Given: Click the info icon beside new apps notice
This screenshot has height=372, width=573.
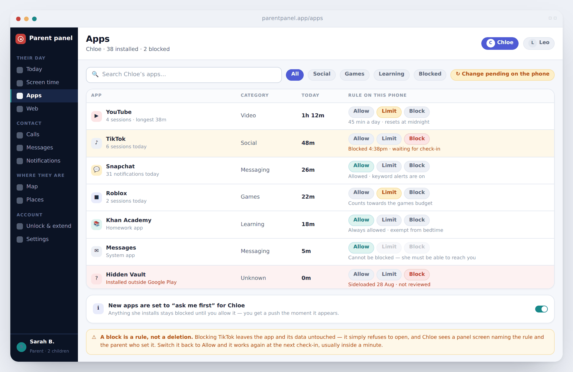Looking at the screenshot, I should pos(98,308).
